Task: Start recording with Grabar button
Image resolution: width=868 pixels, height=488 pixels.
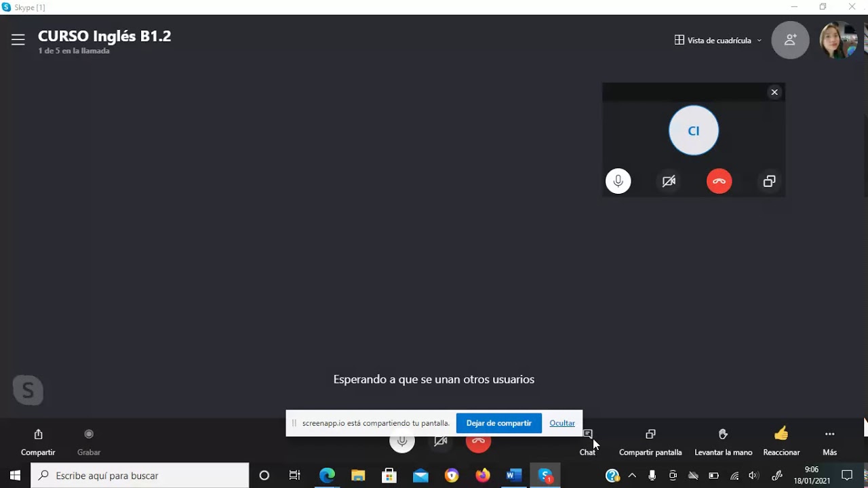Action: (x=89, y=442)
